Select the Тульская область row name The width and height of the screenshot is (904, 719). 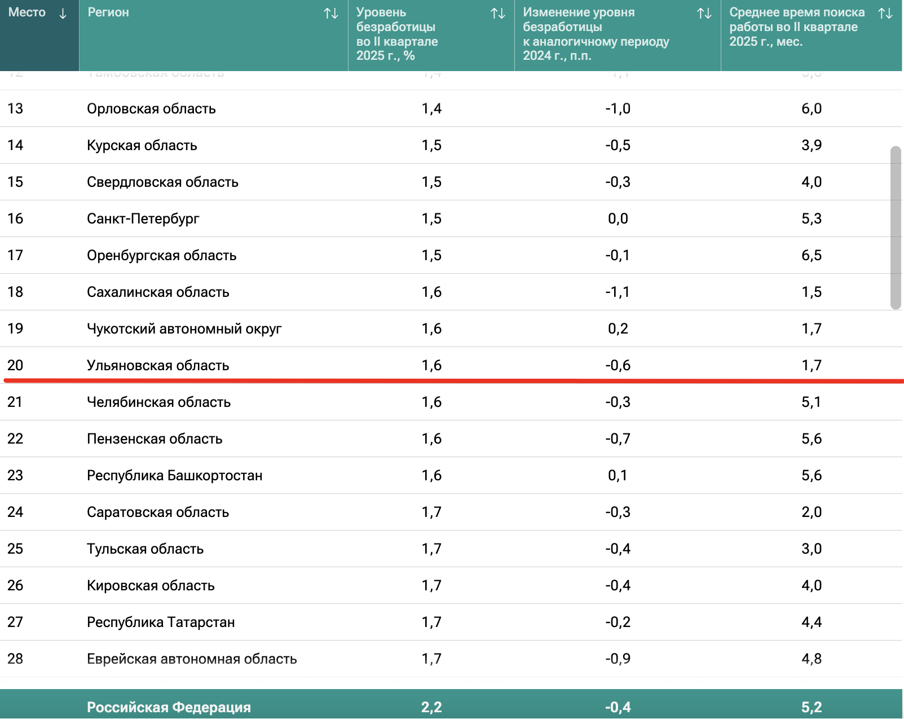(145, 549)
